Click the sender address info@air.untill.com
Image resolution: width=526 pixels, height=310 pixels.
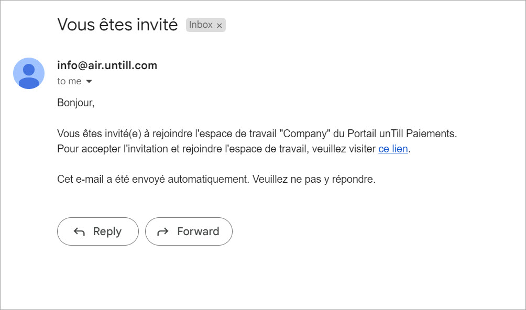[x=107, y=65]
